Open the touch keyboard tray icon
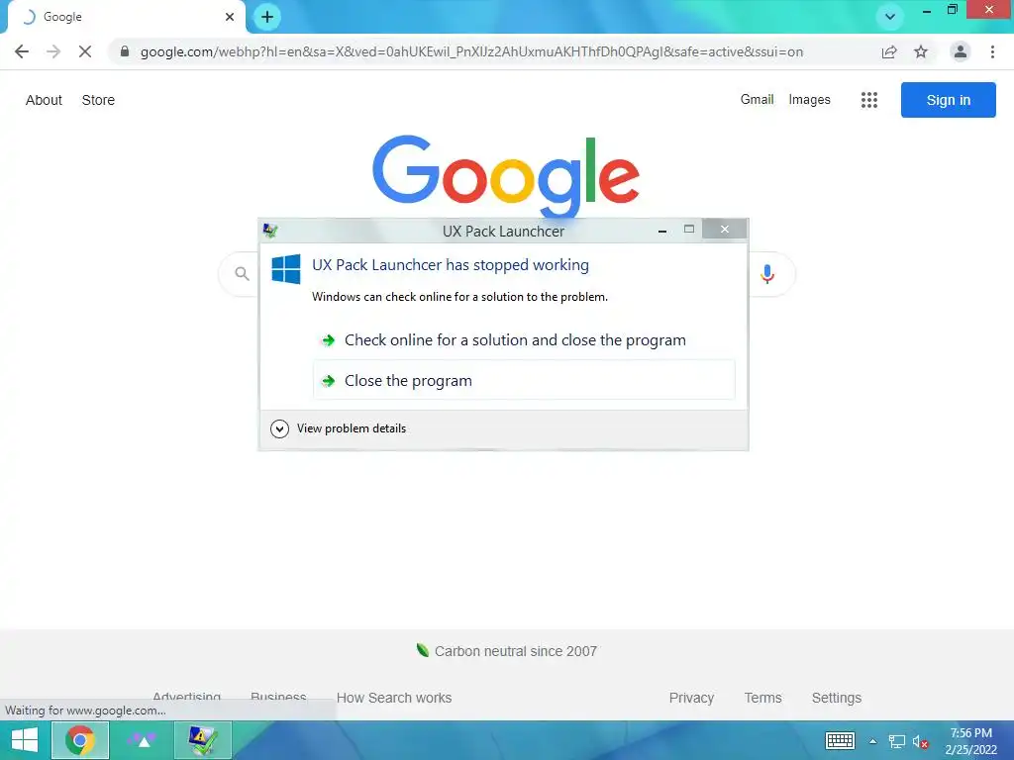The width and height of the screenshot is (1014, 760). [x=840, y=740]
